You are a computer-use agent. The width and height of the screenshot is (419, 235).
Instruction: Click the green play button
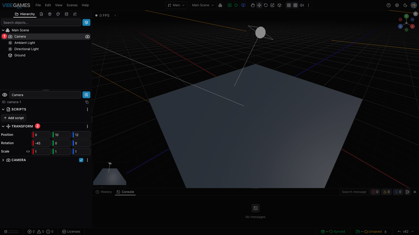pos(236,5)
